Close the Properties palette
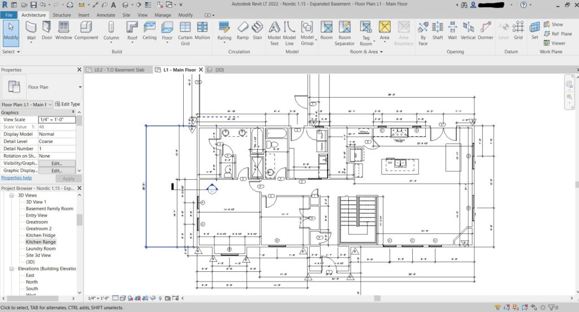Viewport: 579px width, 312px height. [79, 70]
